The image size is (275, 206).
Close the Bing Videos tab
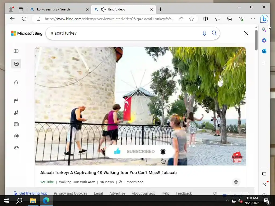coord(151,9)
